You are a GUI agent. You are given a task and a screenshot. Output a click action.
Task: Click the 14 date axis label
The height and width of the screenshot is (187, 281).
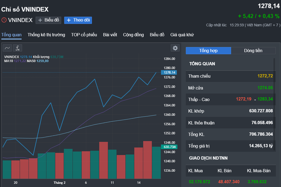pos(139,183)
